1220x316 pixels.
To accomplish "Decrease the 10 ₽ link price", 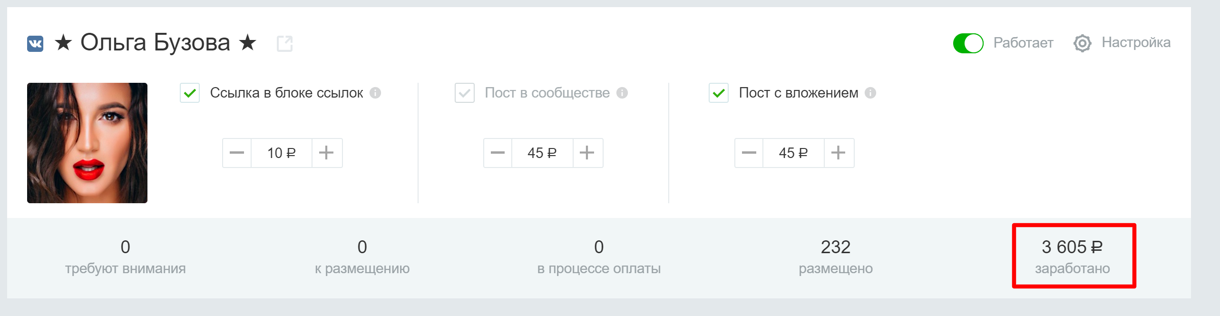I will pos(237,153).
